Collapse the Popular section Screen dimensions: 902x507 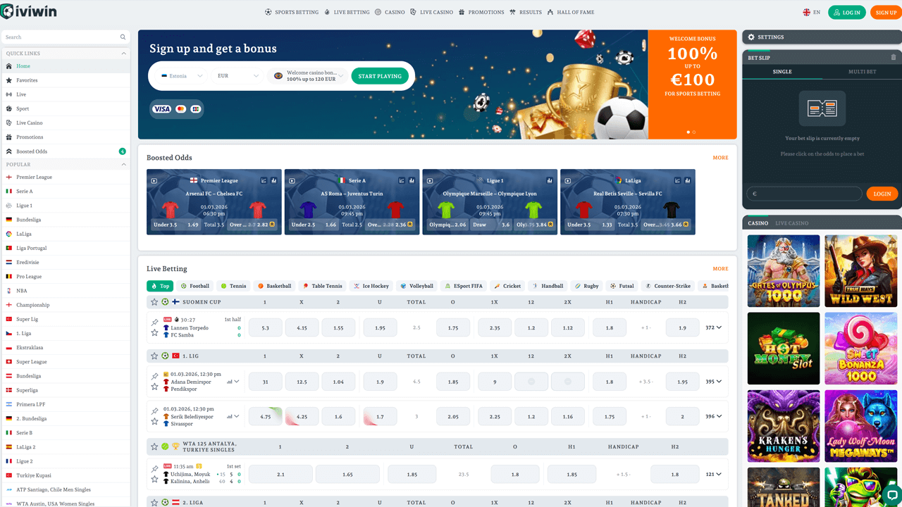(124, 165)
